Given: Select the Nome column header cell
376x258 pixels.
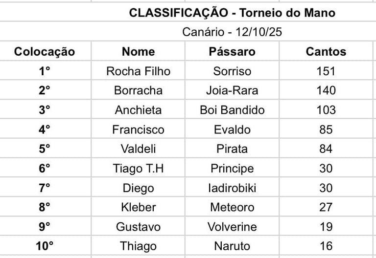Looking at the screenshot, I should click(138, 51).
